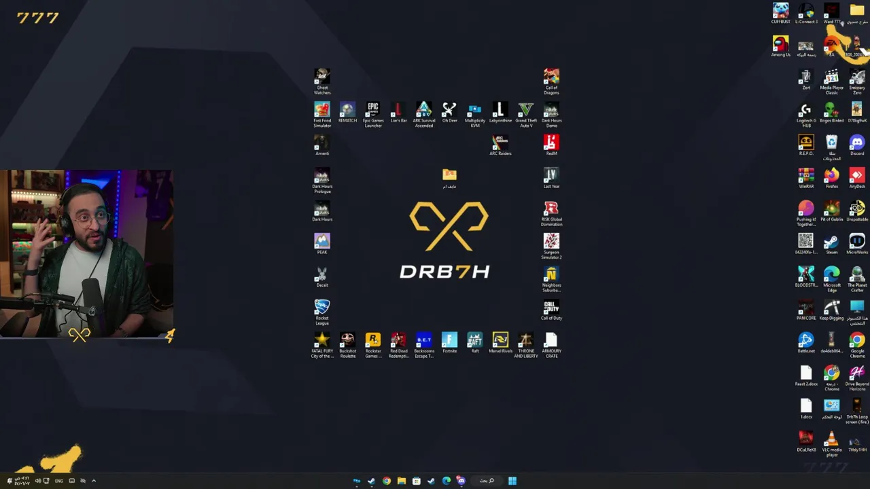Launch Surgeon Simulator 2 shortcut
The height and width of the screenshot is (489, 870).
(551, 246)
